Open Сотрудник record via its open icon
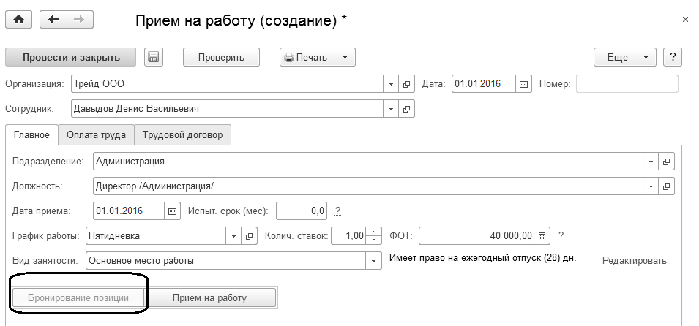 coord(406,109)
